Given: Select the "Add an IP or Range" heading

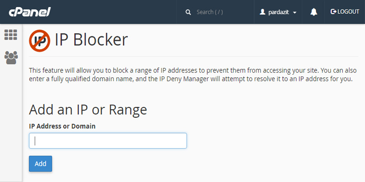Looking at the screenshot, I should click(x=88, y=110).
